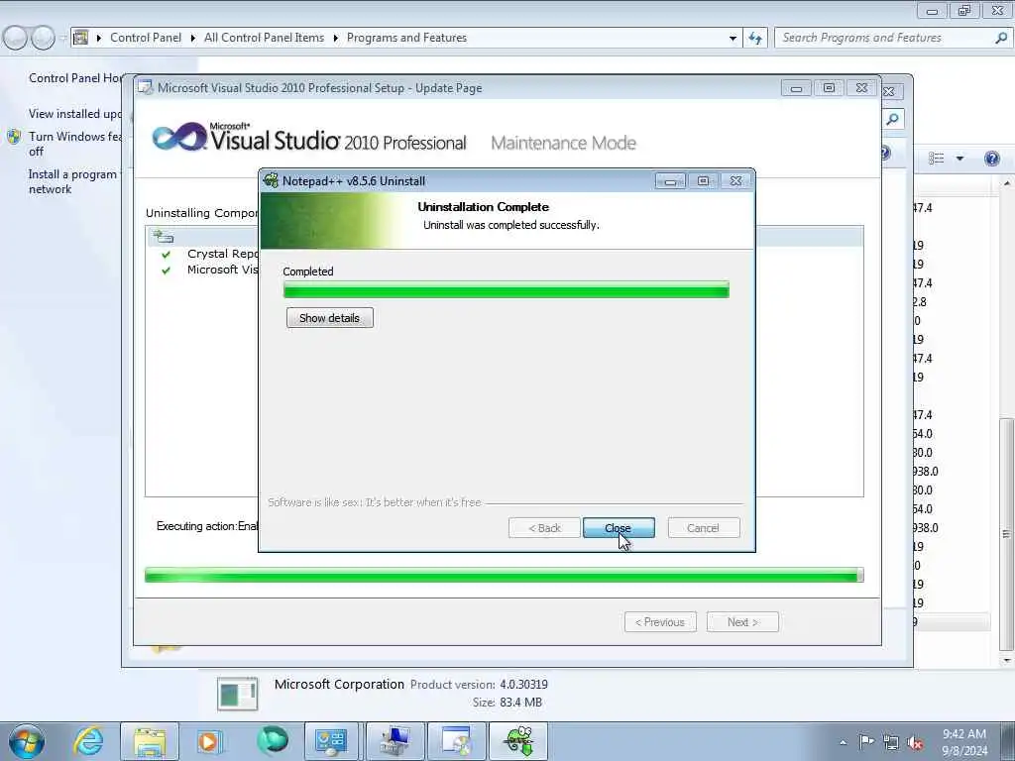Screen dimensions: 1015x761
Task: Click the Back button in Notepad++ Uninstall
Action: (544, 528)
